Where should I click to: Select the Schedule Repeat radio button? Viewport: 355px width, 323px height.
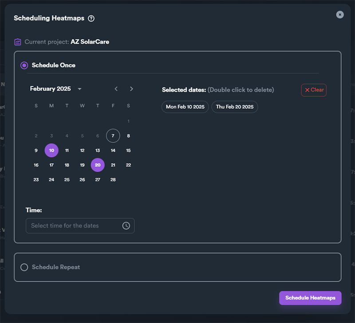[24, 267]
